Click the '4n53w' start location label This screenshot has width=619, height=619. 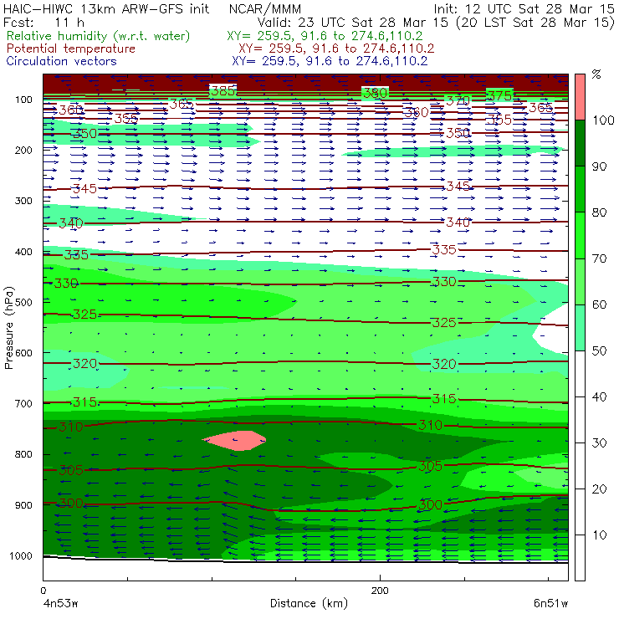point(60,604)
